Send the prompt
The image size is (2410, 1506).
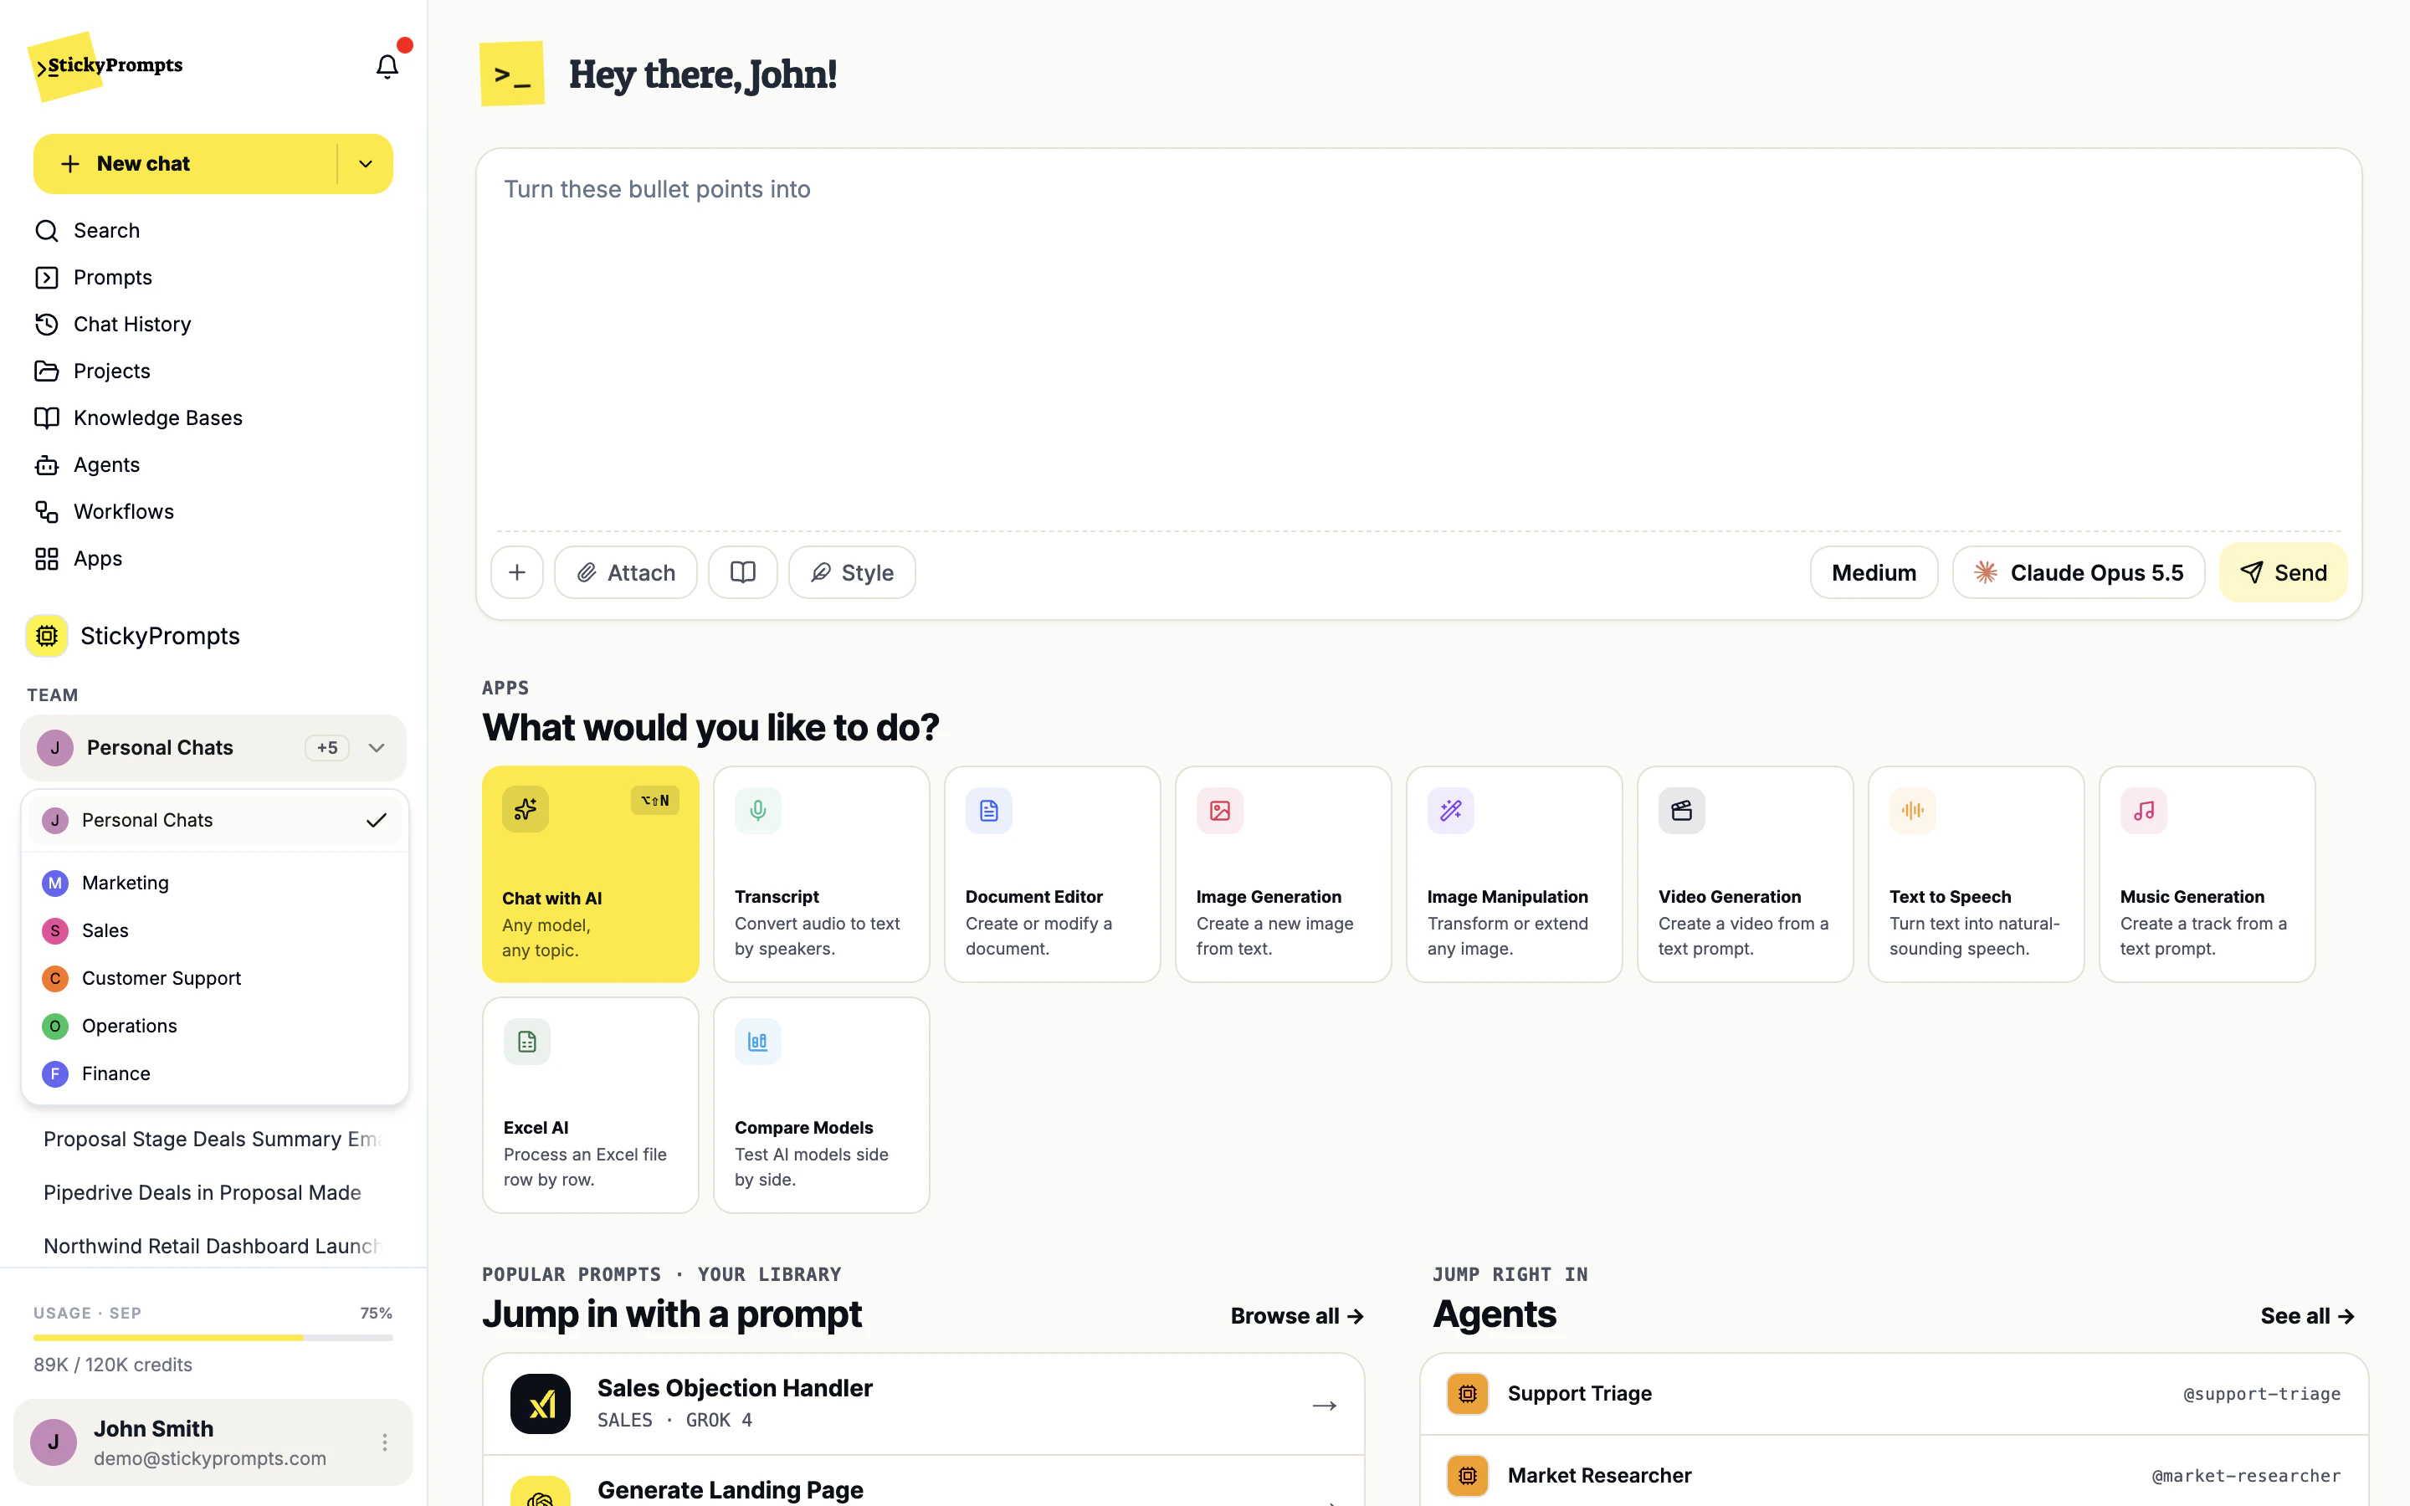tap(2283, 573)
